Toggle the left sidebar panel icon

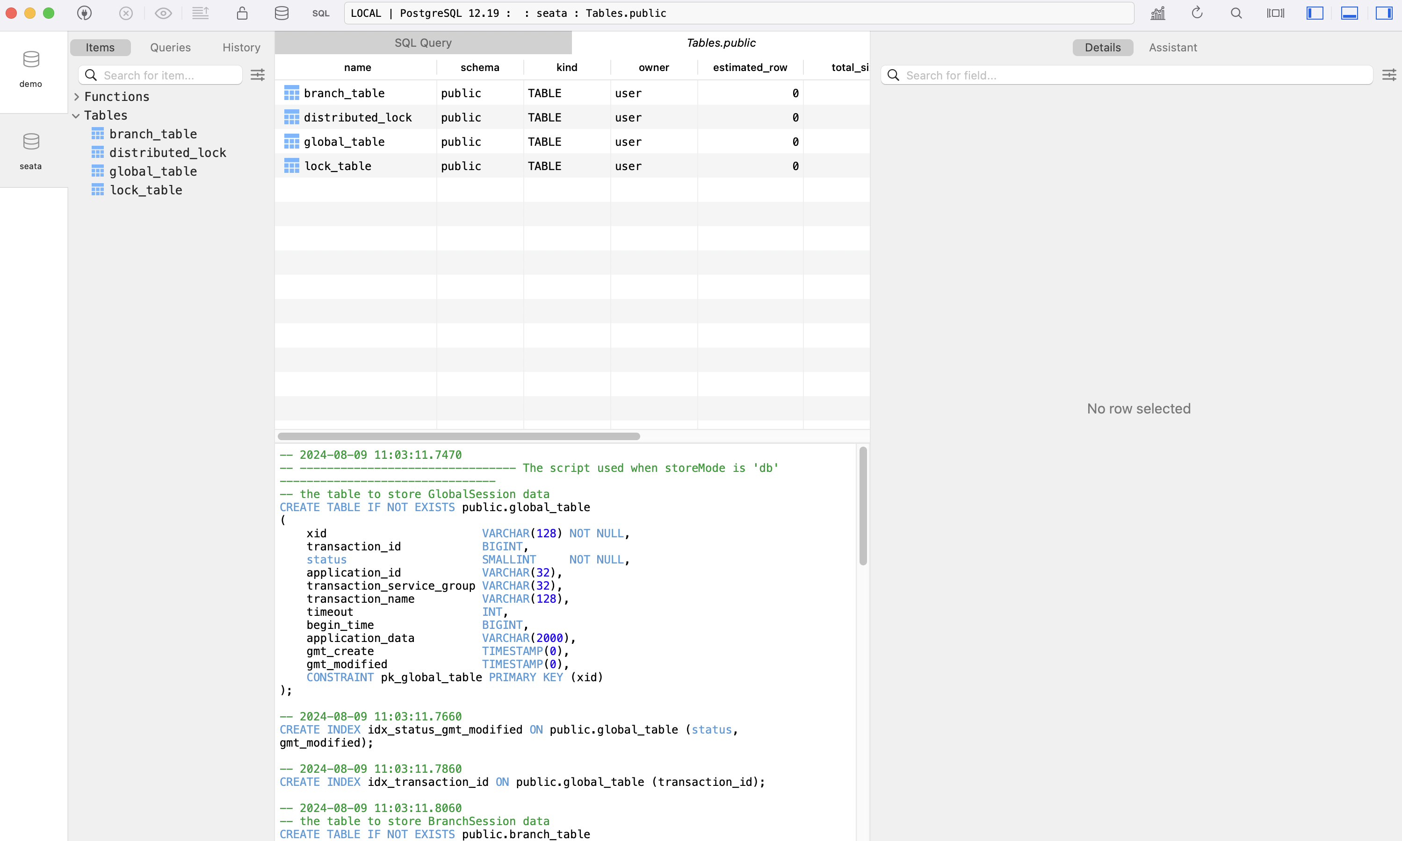coord(1315,13)
